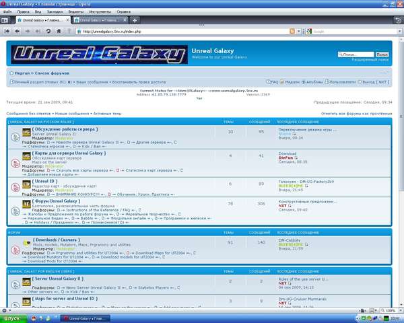Click Отметить все форумы как прочтённые
The image size is (404, 323).
[x=357, y=114]
